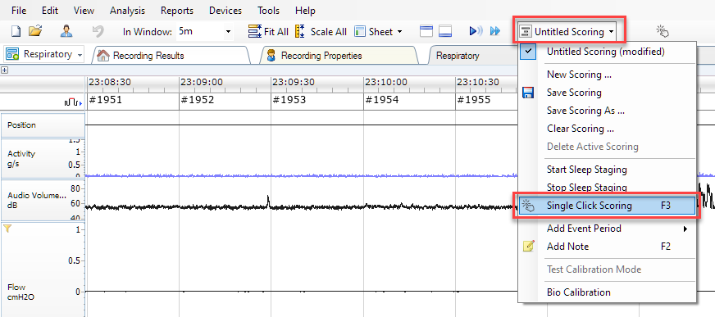Click Scale All in the toolbar
Screen dimensions: 715x317
point(321,32)
